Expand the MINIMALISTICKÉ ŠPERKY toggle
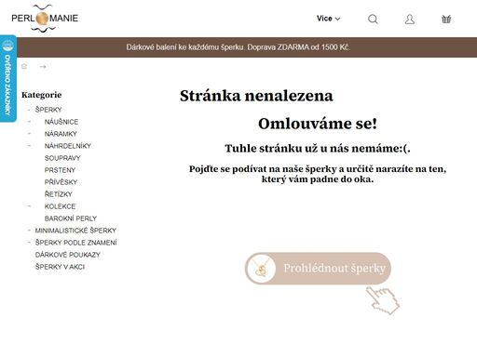 click(x=29, y=231)
